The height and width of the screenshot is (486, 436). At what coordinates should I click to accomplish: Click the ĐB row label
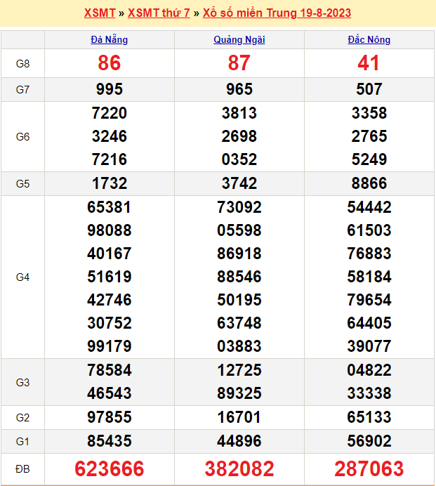point(22,468)
